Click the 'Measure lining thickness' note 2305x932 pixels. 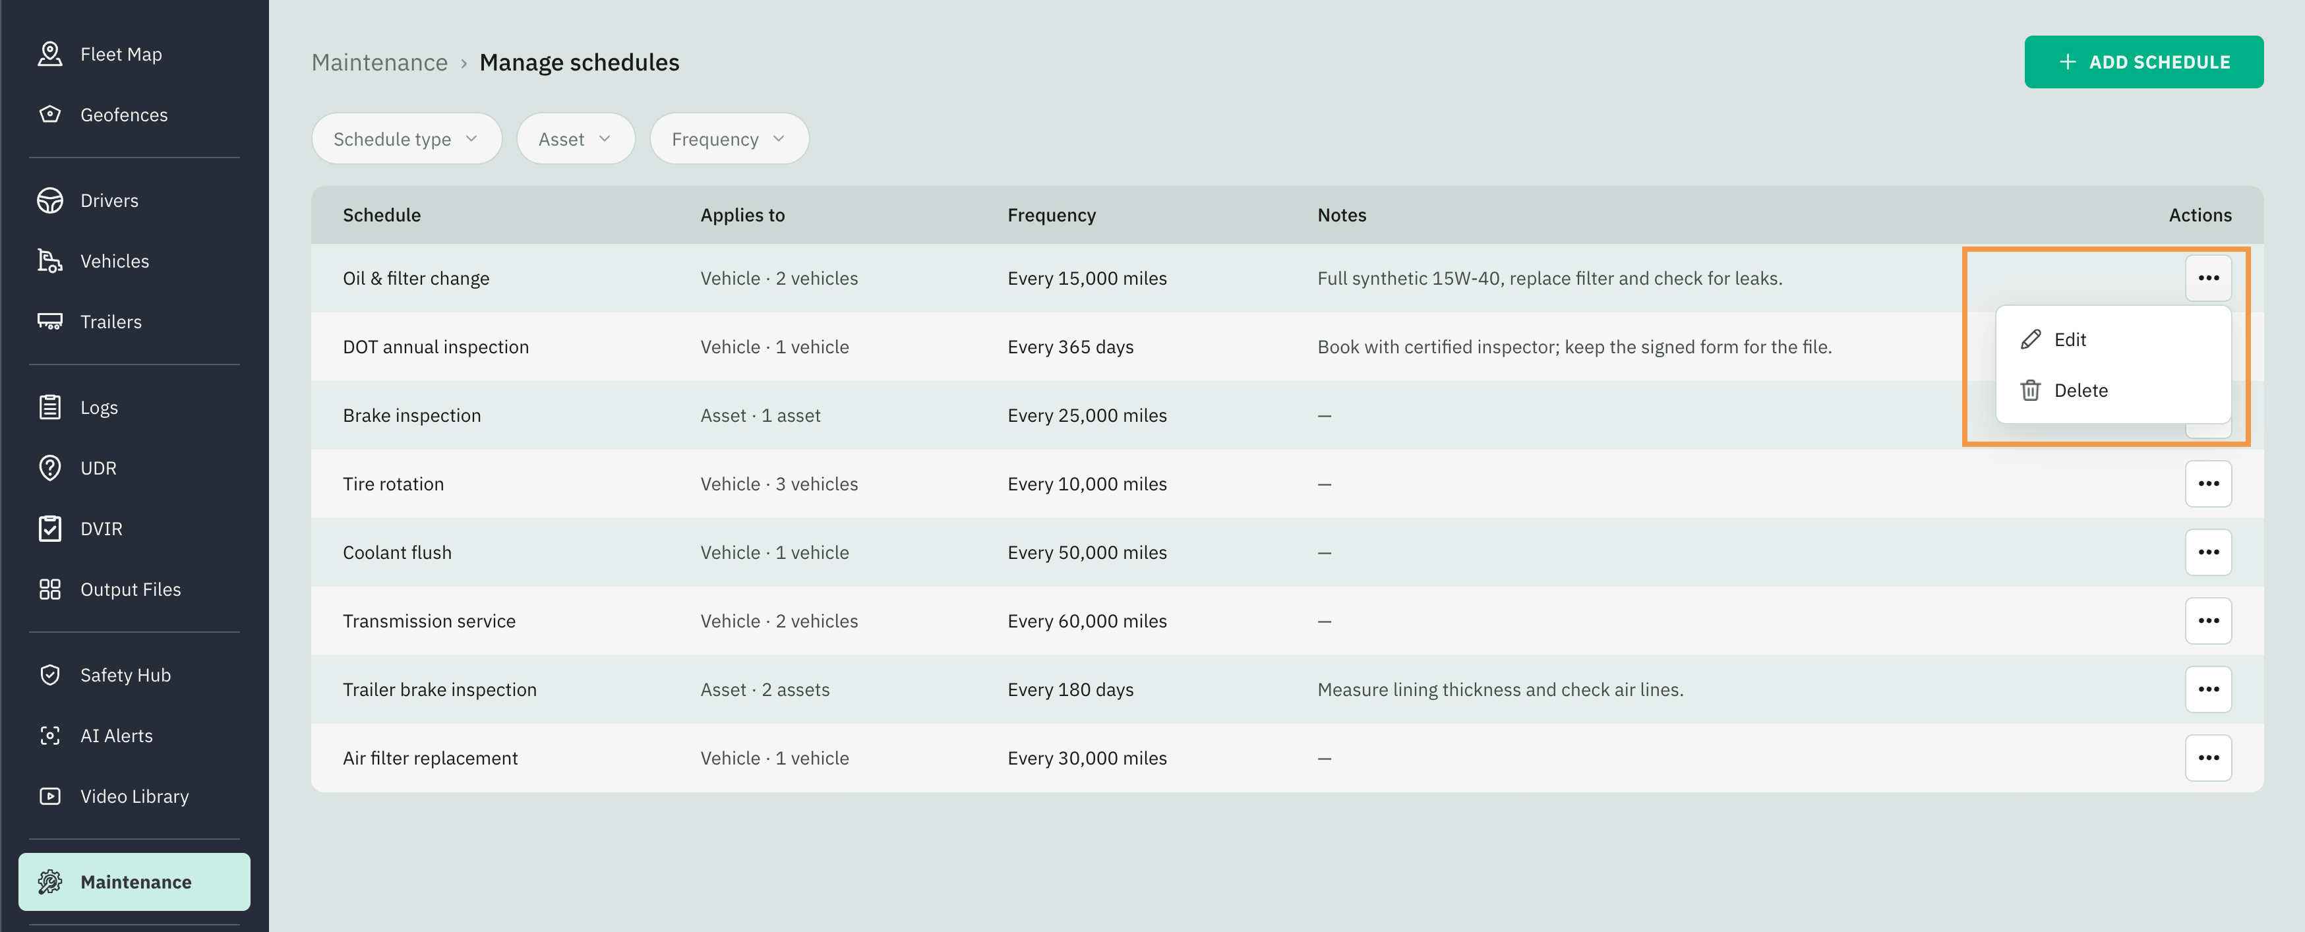pos(1501,689)
